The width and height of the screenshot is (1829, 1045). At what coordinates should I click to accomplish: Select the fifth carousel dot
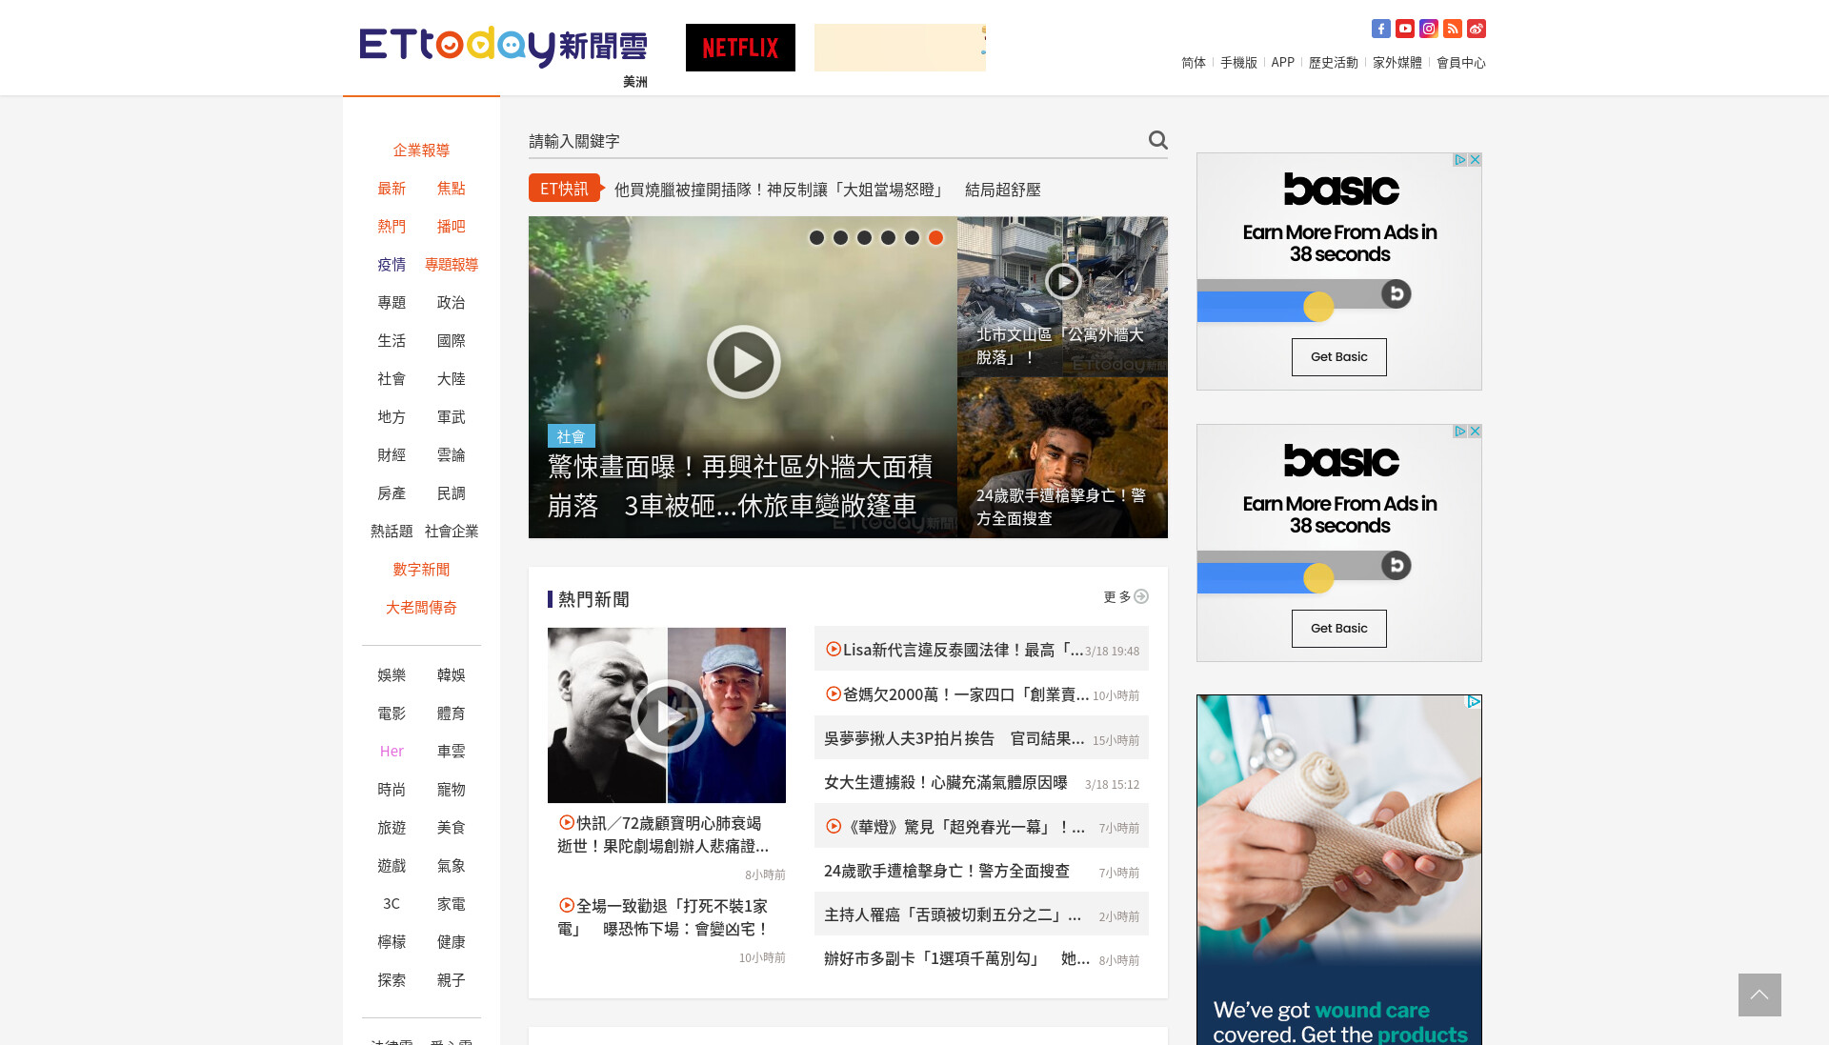pos(912,238)
